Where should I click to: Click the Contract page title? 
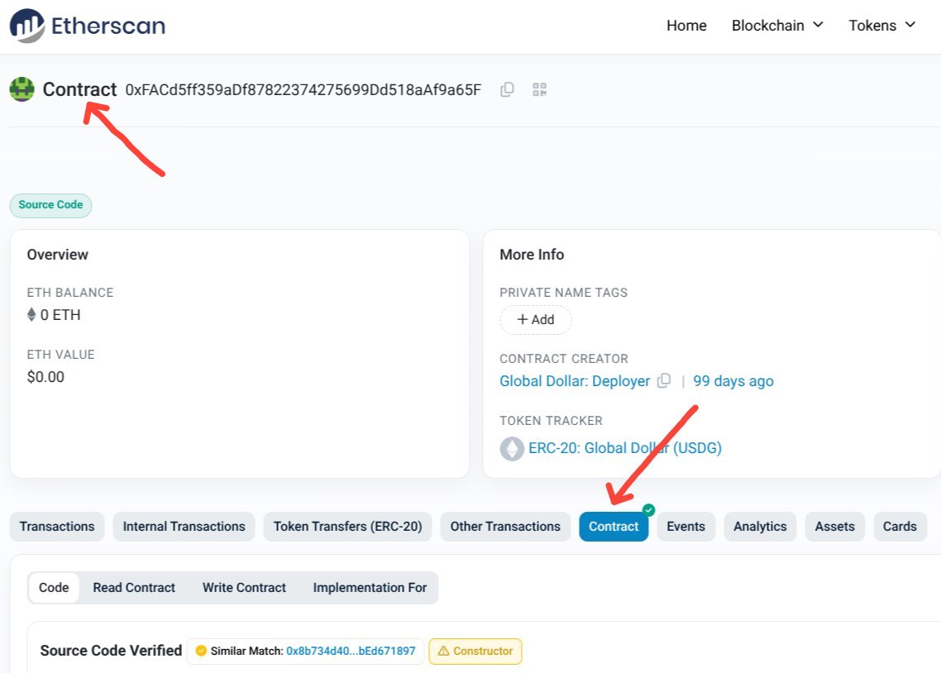80,89
